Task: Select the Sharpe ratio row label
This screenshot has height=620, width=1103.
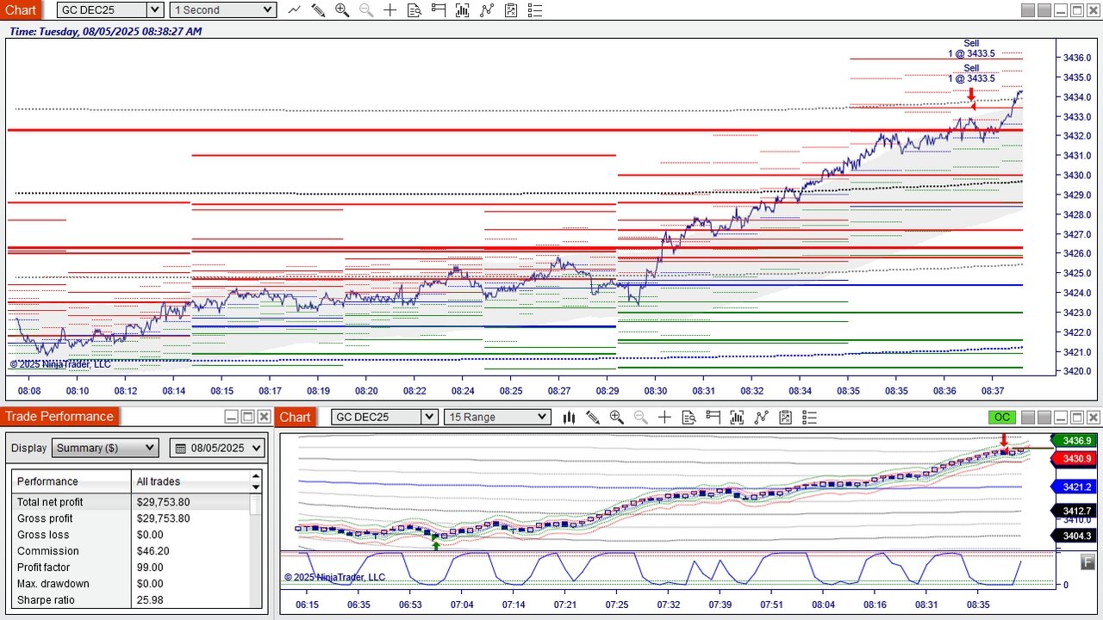Action: (46, 600)
